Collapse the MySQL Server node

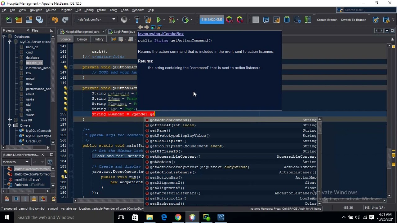(10, 42)
